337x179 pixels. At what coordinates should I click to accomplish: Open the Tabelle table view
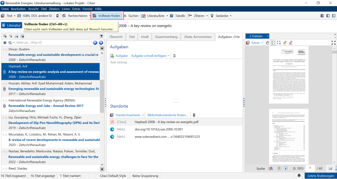click(178, 16)
